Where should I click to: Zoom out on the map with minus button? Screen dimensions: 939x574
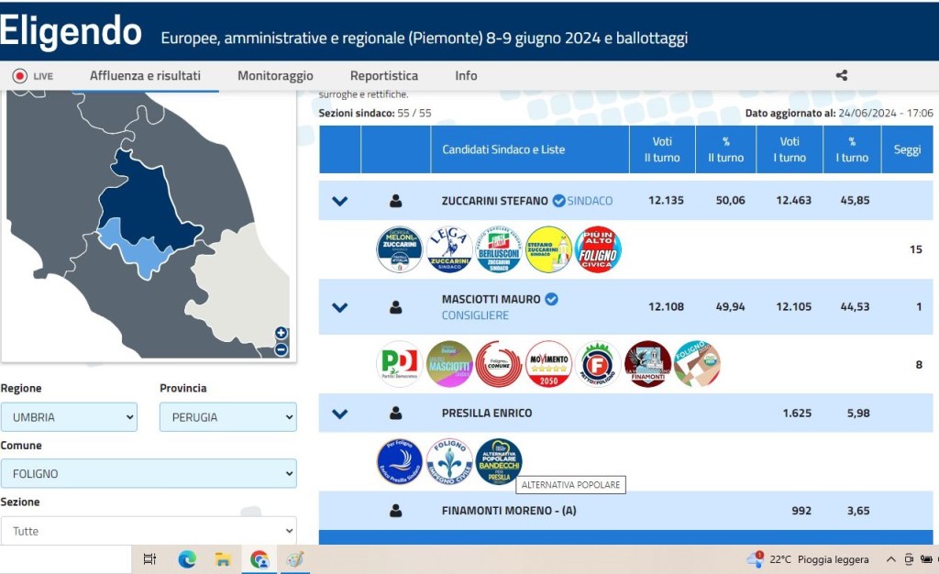click(x=282, y=349)
